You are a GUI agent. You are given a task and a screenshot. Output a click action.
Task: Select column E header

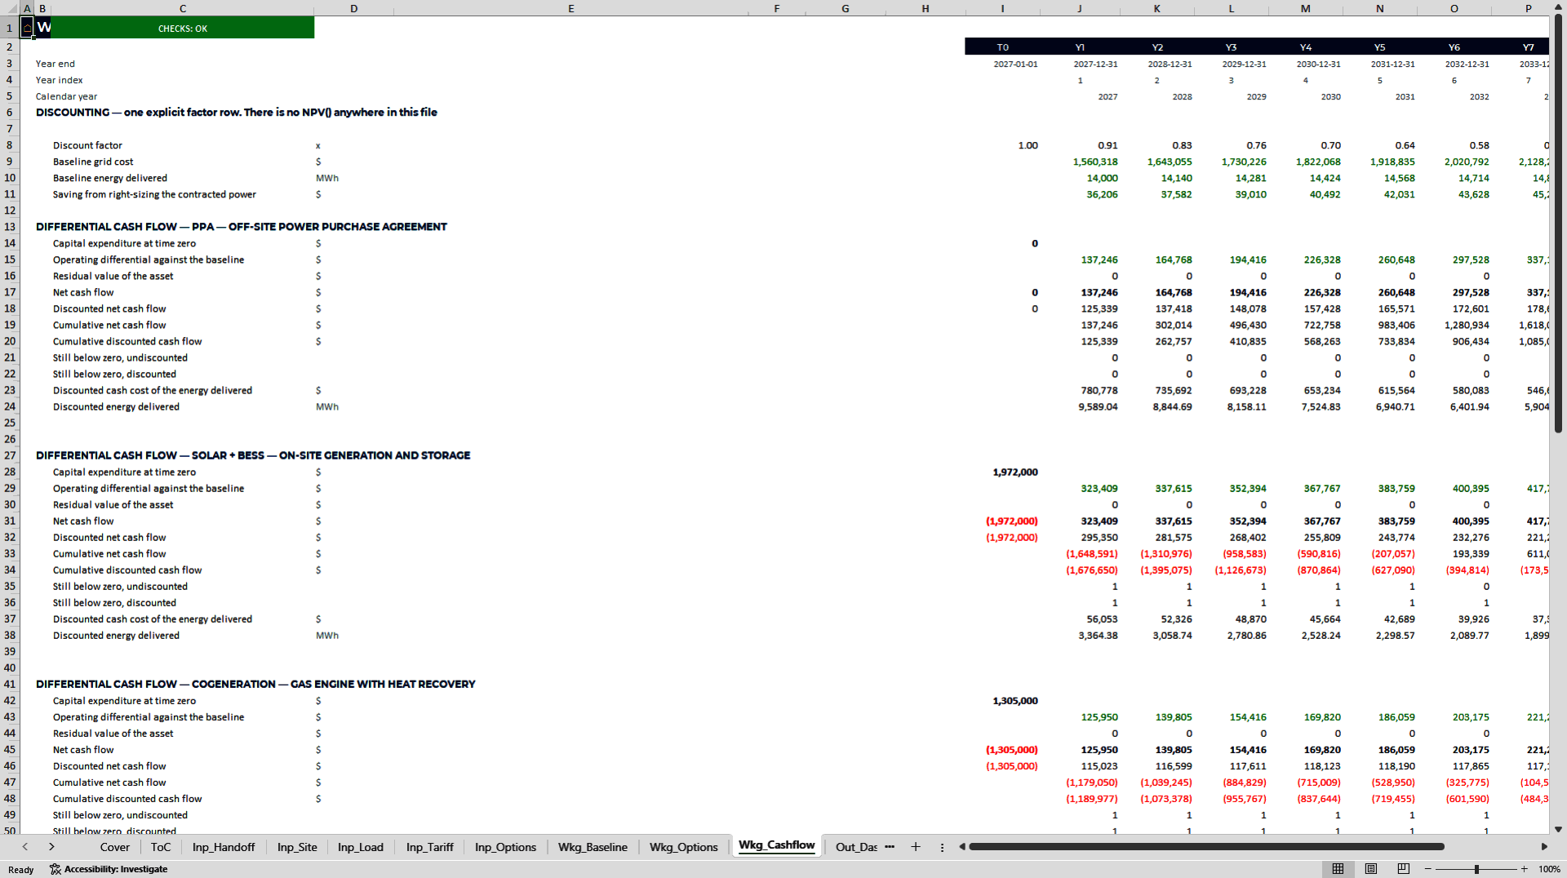(570, 8)
